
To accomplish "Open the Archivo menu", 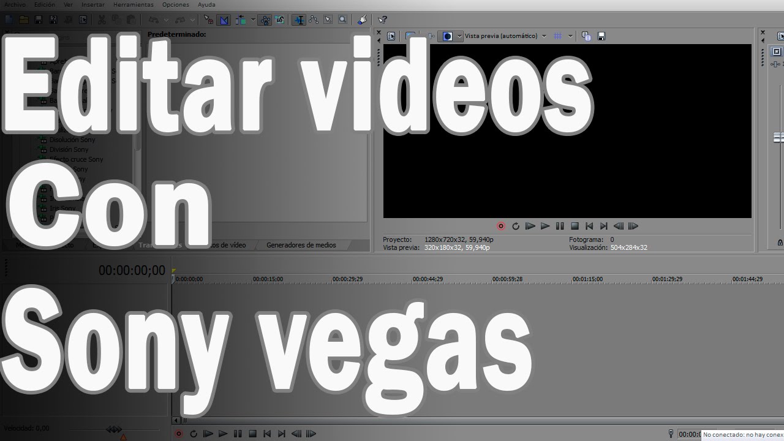I will (15, 4).
